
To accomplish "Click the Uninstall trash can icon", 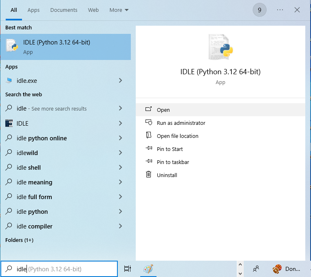I will pyautogui.click(x=148, y=174).
